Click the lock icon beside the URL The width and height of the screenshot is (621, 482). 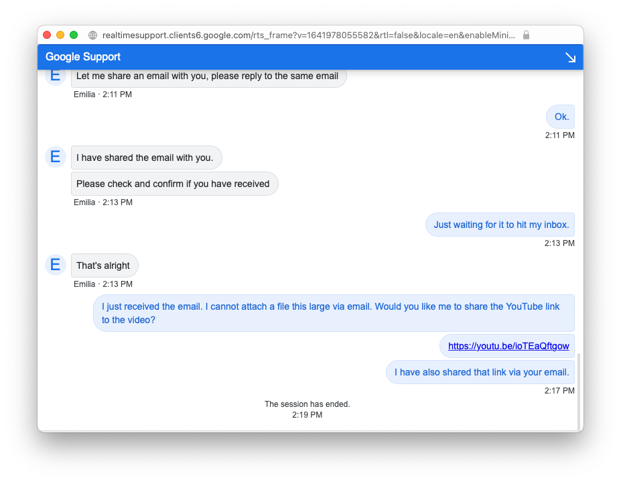(x=526, y=35)
